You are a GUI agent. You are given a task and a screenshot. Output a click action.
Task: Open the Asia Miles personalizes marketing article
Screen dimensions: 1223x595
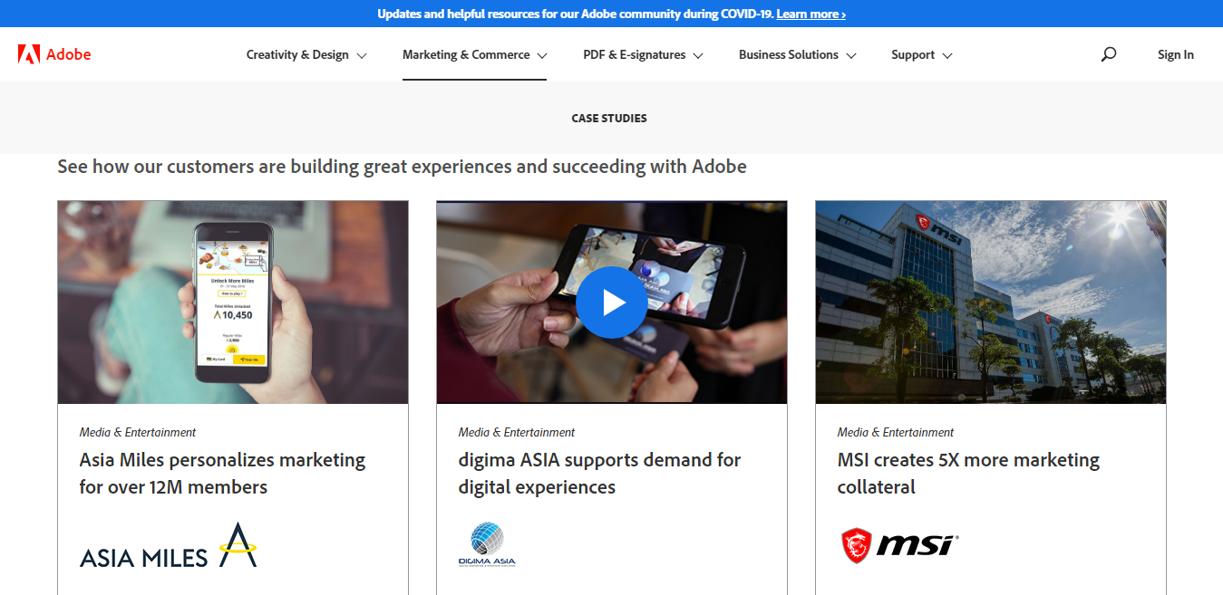(x=222, y=474)
